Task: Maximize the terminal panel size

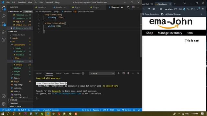Action: point(133,73)
